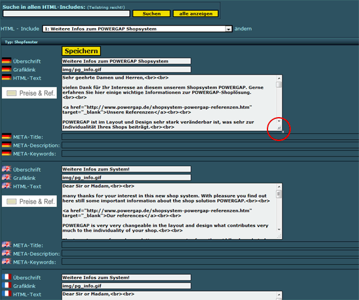
Task: Click UK flag next to META-Description
Action: click(x=7, y=253)
